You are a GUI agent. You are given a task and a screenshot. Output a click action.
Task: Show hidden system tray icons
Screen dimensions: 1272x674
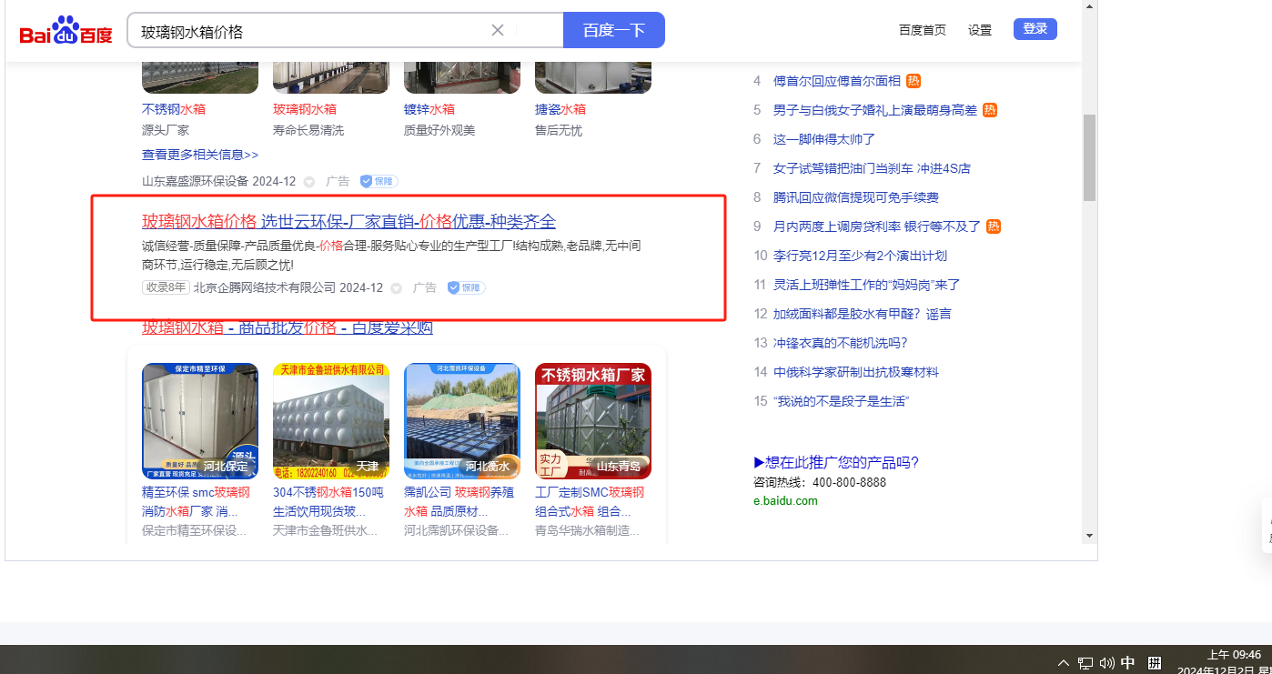pos(1064,663)
